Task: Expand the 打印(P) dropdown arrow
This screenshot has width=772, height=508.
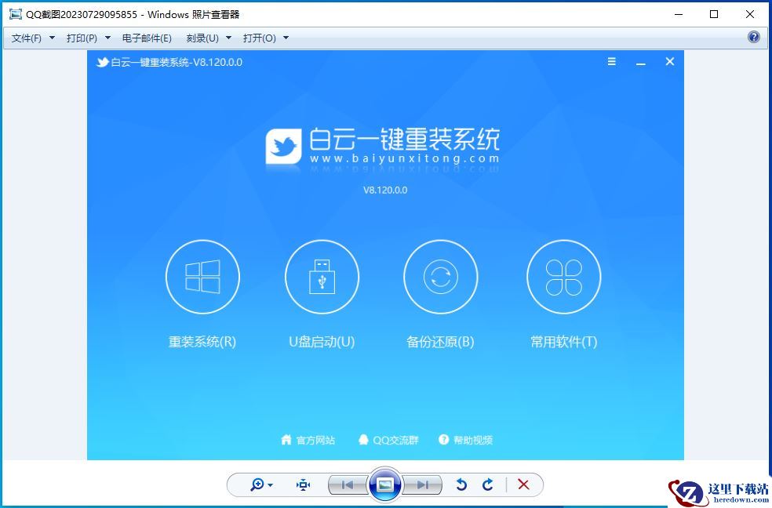Action: pos(107,38)
